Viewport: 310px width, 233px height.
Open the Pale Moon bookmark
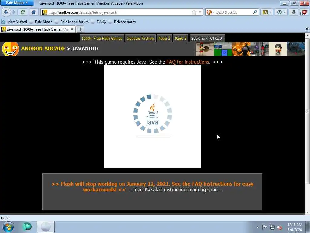point(41,22)
